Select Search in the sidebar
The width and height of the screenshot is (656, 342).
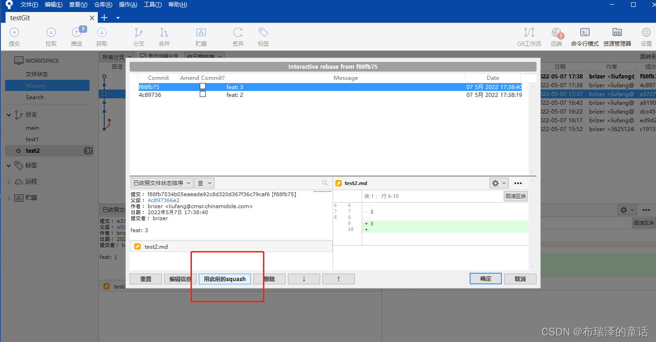pyautogui.click(x=35, y=97)
